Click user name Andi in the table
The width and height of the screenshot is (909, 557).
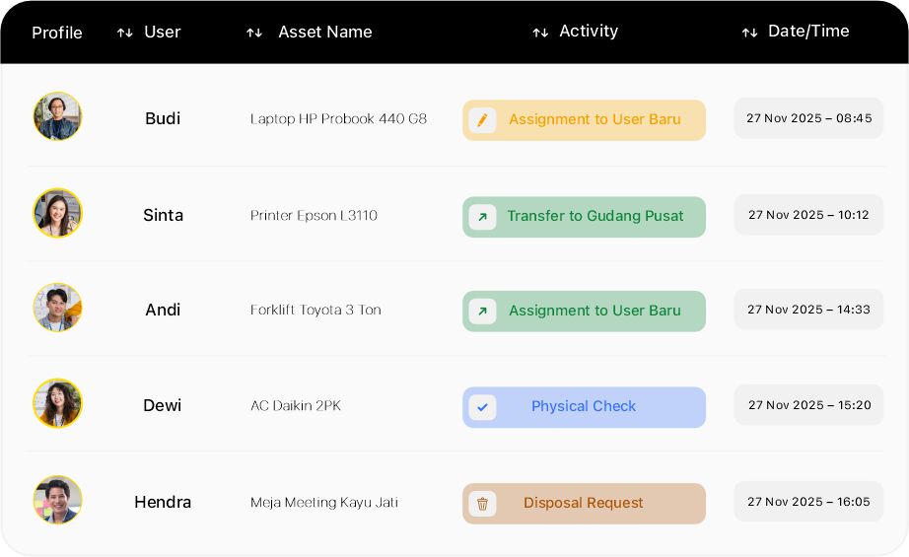163,311
